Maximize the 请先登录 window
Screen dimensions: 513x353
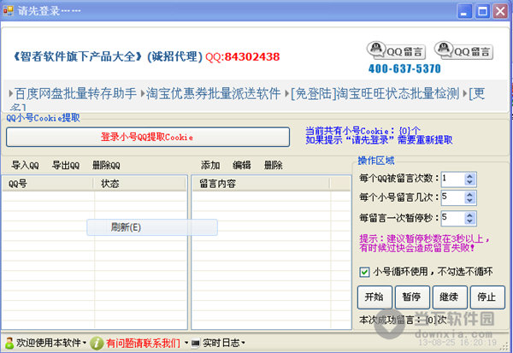[482, 11]
